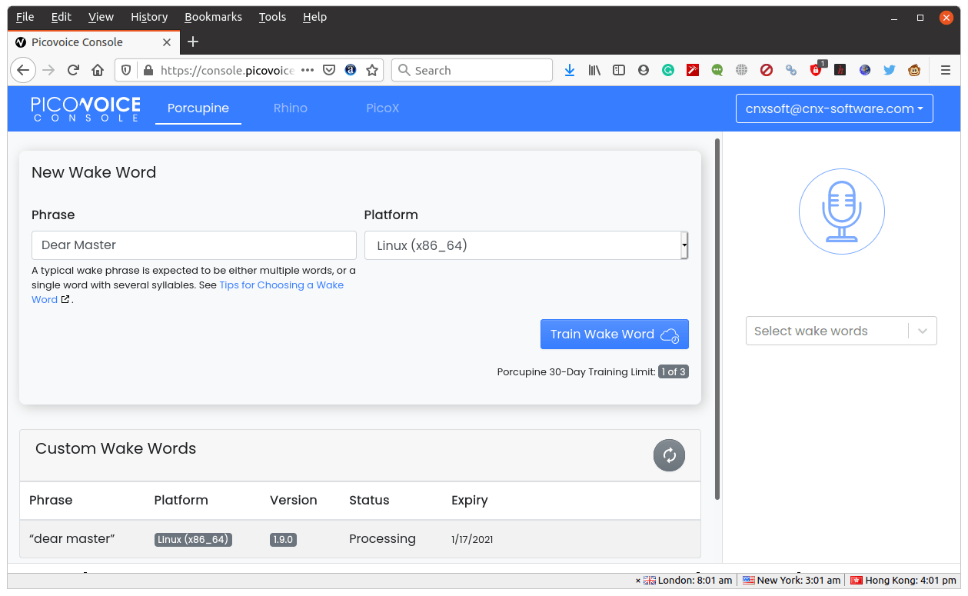
Task: Close the Picovoice Console tab
Action: [166, 42]
